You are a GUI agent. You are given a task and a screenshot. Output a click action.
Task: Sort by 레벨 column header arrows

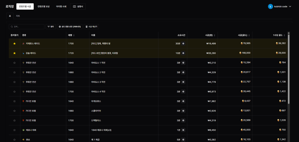tap(74, 35)
